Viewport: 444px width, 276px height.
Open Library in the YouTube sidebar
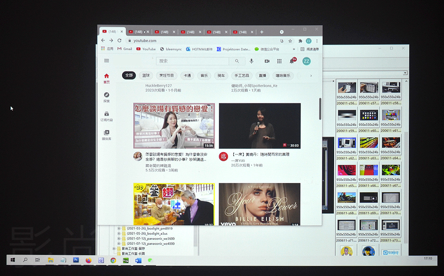107,135
